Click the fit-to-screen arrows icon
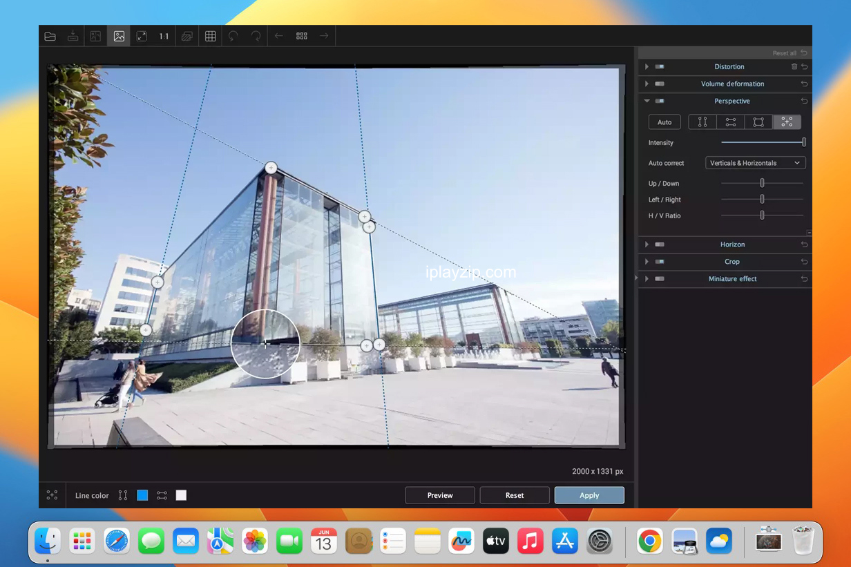This screenshot has width=851, height=567. [142, 36]
